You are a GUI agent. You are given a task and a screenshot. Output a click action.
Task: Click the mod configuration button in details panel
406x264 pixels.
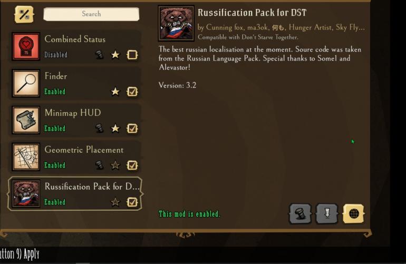[x=300, y=213]
